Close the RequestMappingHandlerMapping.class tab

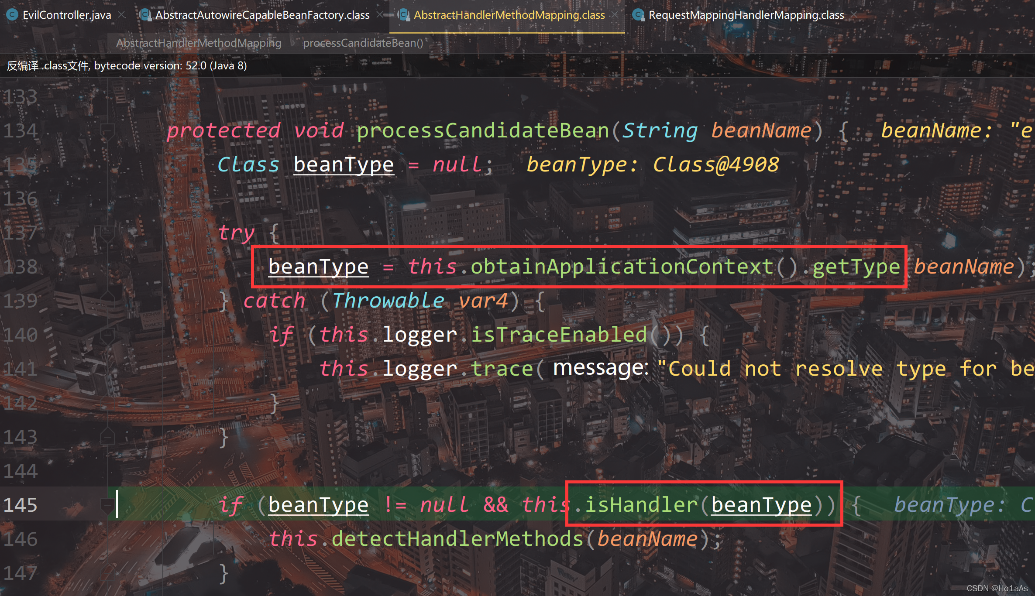coord(854,15)
